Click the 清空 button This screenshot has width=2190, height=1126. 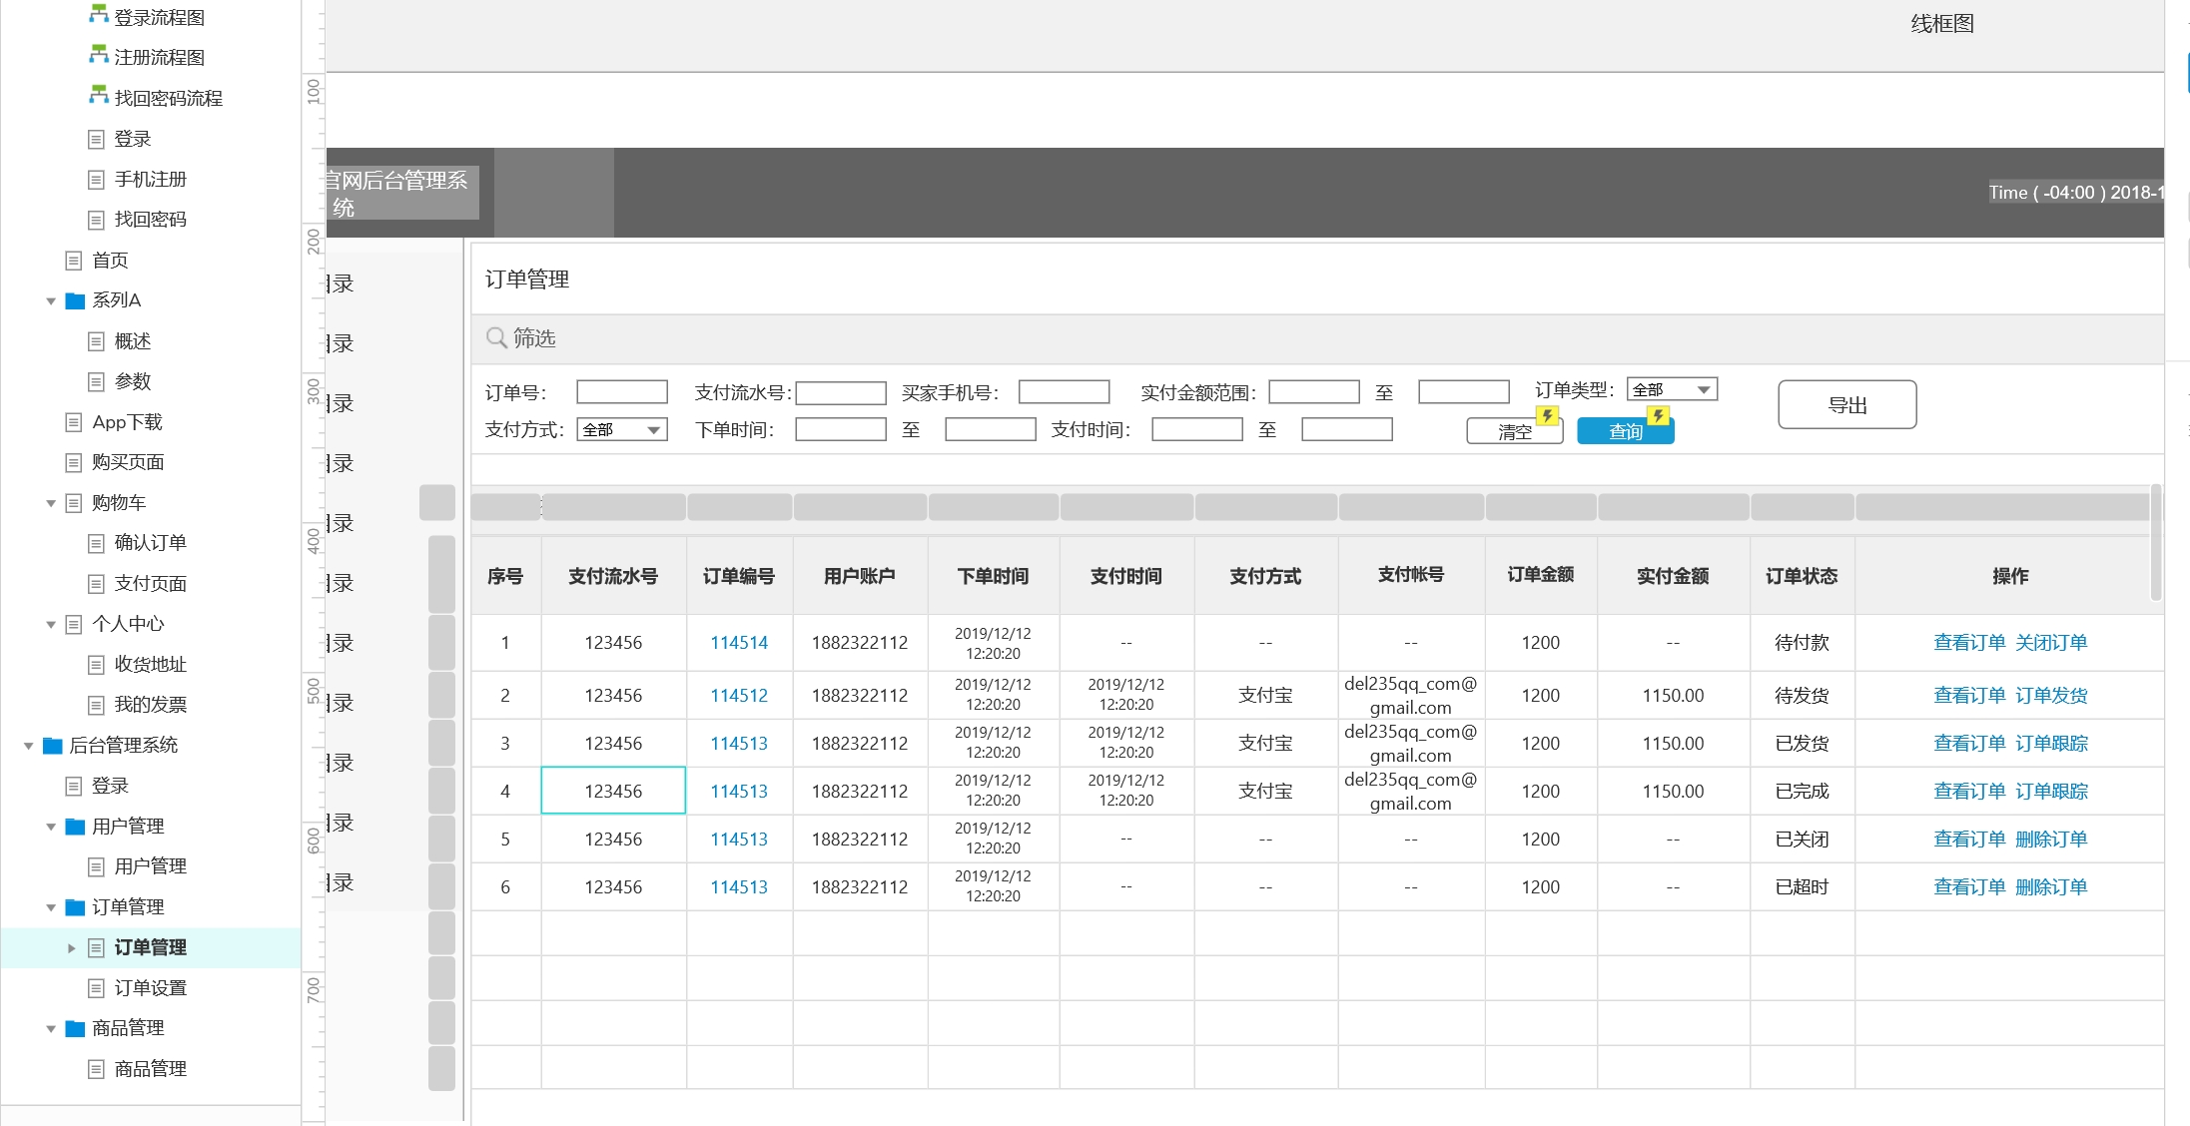1514,431
